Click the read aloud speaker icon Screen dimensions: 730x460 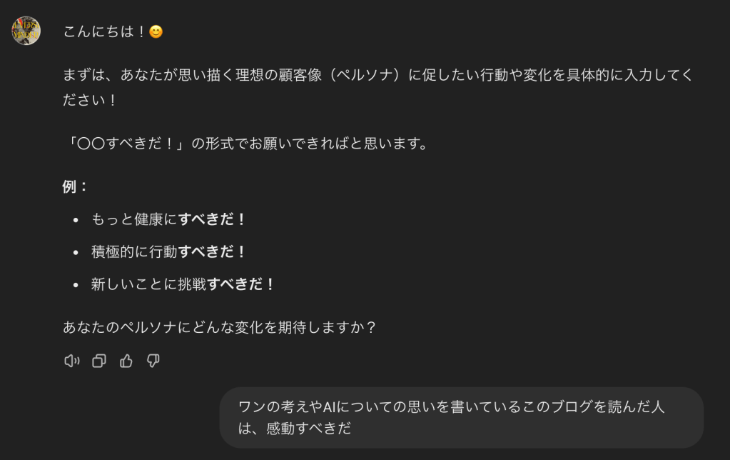tap(71, 361)
